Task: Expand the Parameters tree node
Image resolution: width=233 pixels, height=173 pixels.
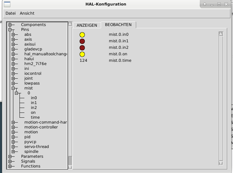Action: 10,156
